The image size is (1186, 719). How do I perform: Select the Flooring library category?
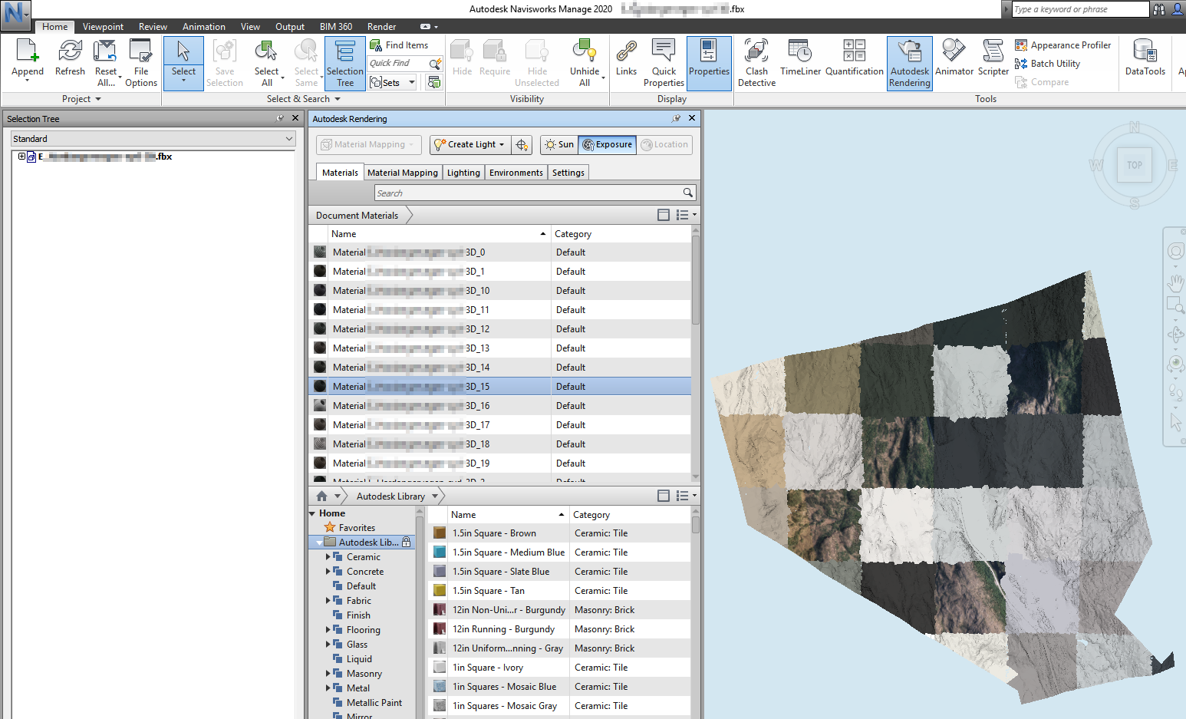[x=363, y=630]
